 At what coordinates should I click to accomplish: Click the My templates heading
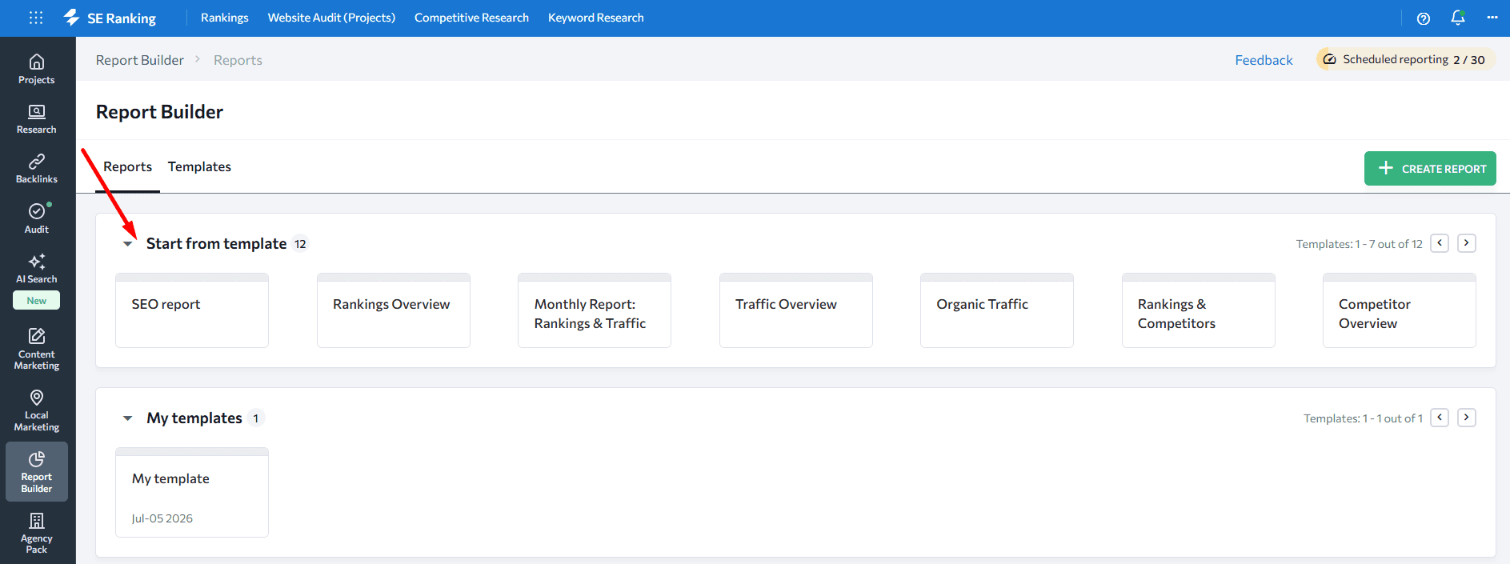194,418
